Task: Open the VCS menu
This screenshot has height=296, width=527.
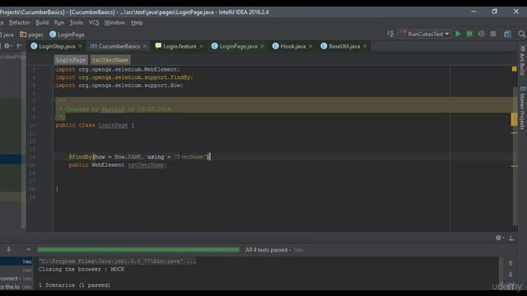Action: pyautogui.click(x=94, y=22)
